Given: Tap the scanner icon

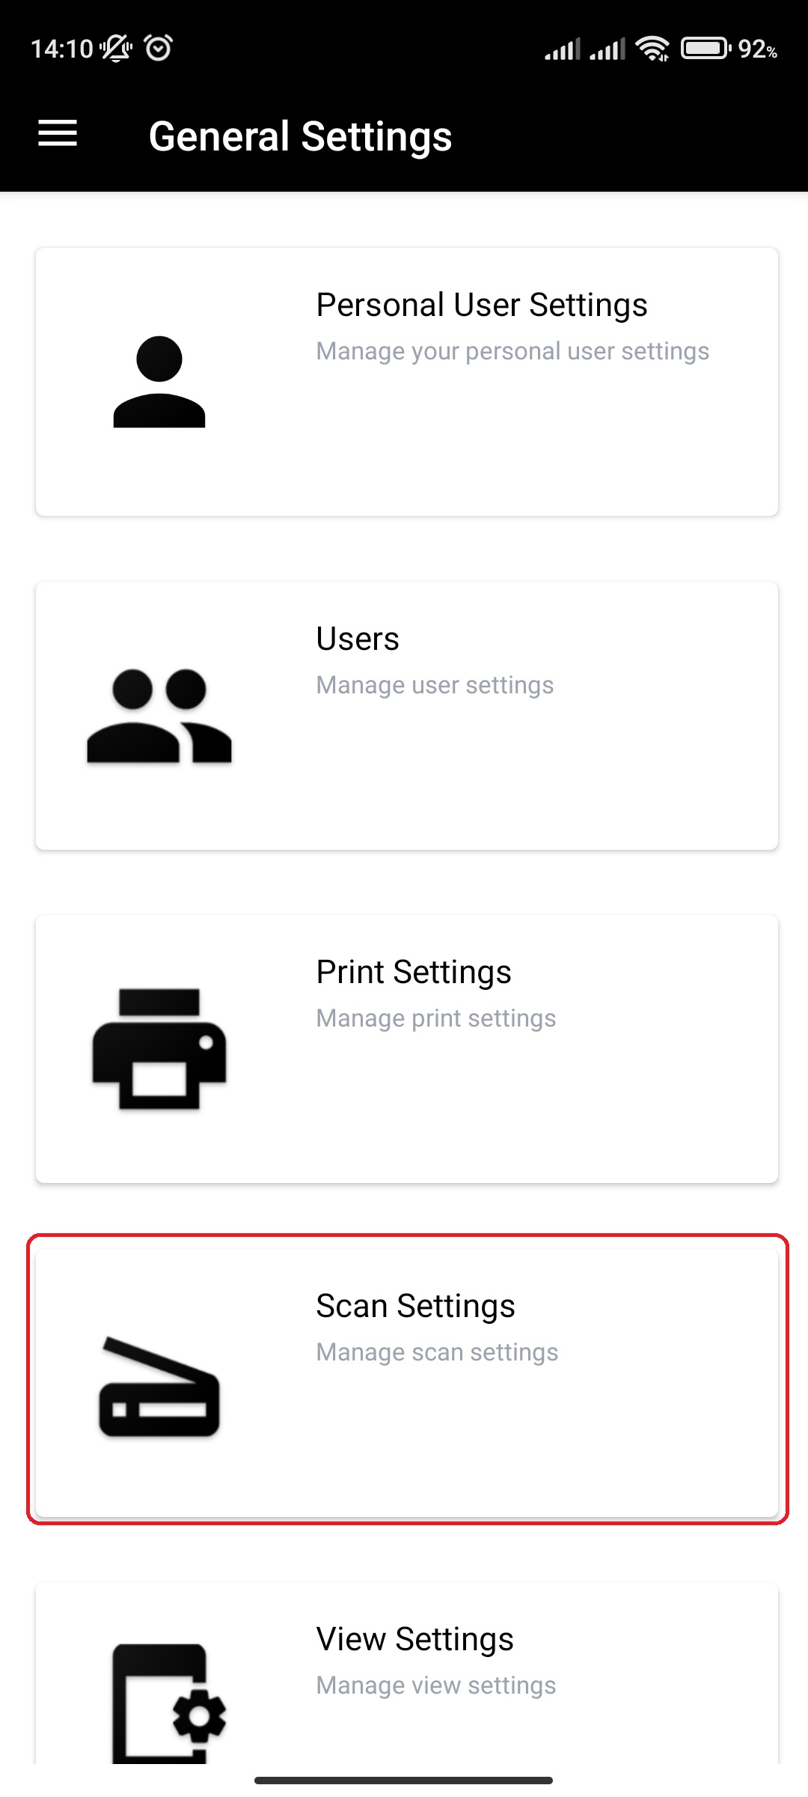Looking at the screenshot, I should [159, 1386].
